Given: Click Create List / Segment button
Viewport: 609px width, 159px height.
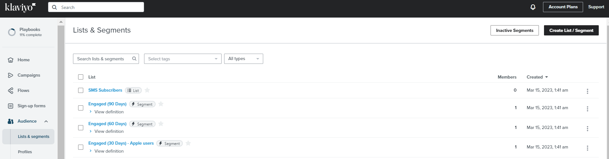Looking at the screenshot, I should coord(571,30).
